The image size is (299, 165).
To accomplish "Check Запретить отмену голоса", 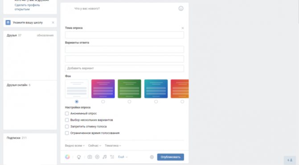I will coord(67,126).
